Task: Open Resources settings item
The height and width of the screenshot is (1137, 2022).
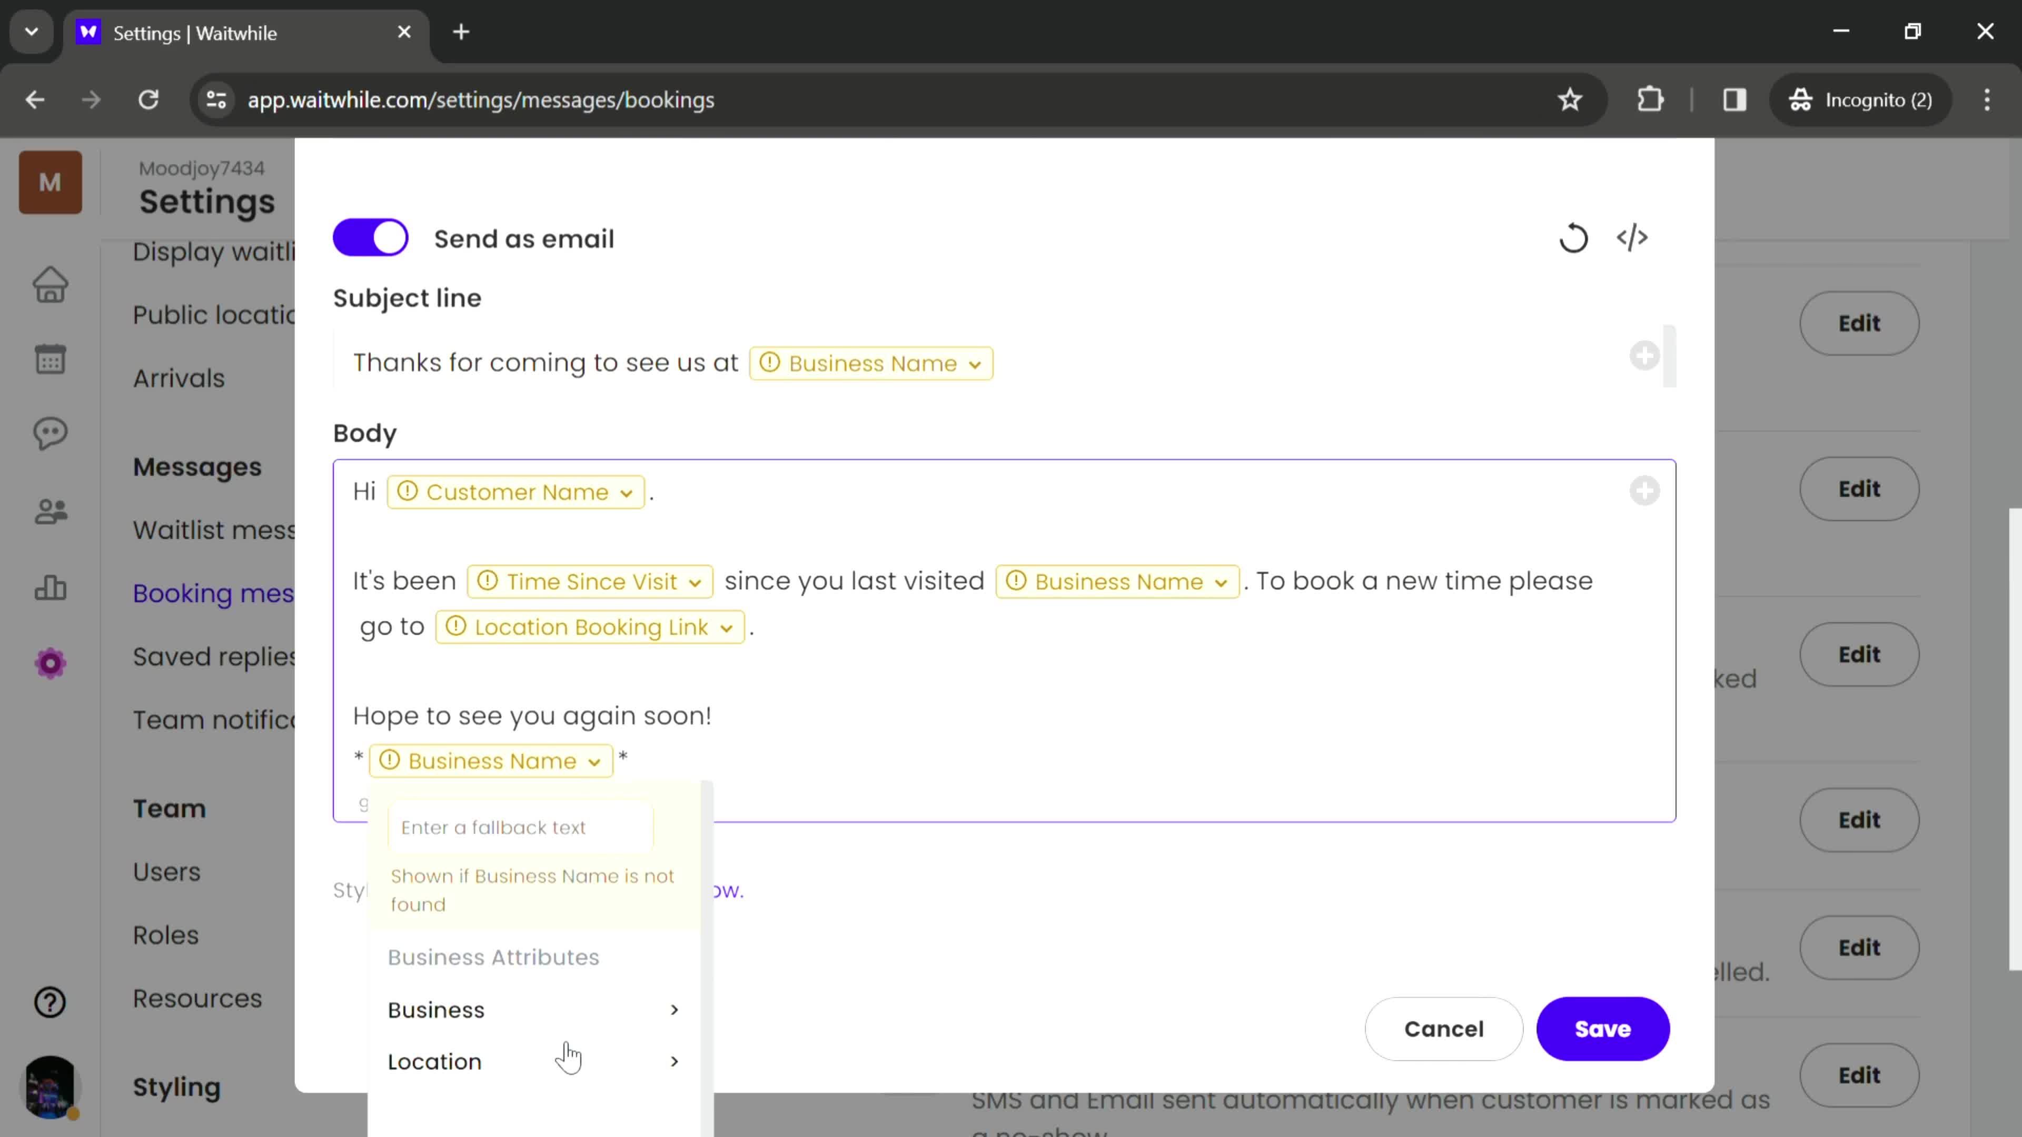Action: click(197, 999)
